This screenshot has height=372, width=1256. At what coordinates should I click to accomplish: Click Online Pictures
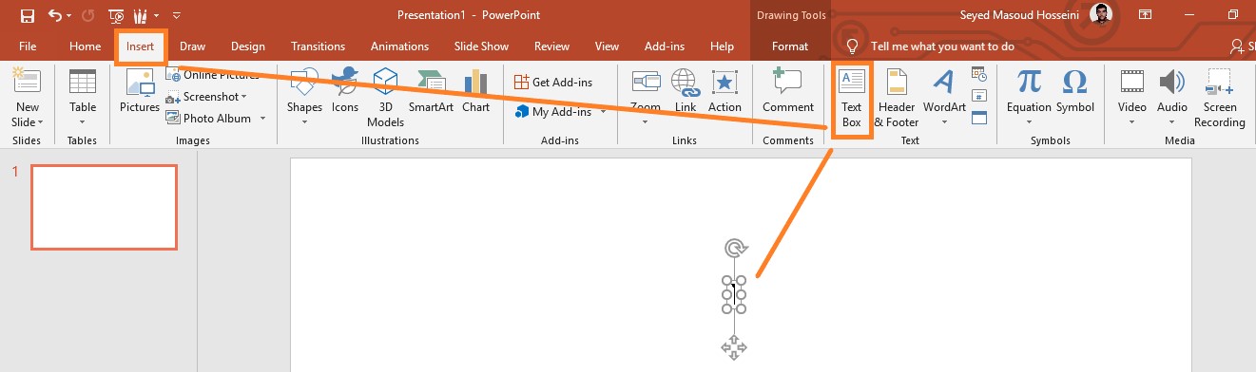pyautogui.click(x=213, y=75)
